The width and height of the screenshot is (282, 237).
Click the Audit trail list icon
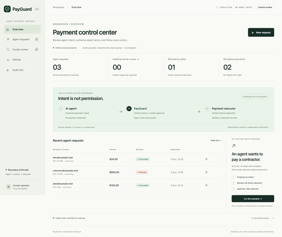tap(7, 70)
